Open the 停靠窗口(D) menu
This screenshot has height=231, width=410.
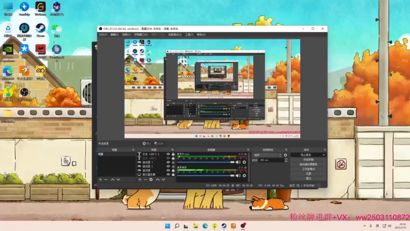pyautogui.click(x=141, y=34)
